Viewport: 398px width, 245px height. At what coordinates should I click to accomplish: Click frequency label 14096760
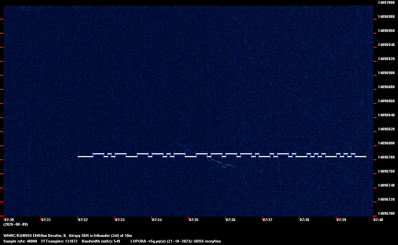386,172
